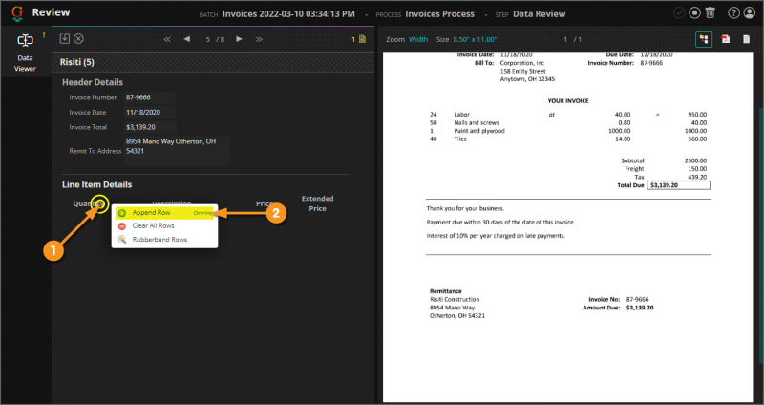Click the yellow document count icon
Screen dimensions: 764x405
click(362, 39)
